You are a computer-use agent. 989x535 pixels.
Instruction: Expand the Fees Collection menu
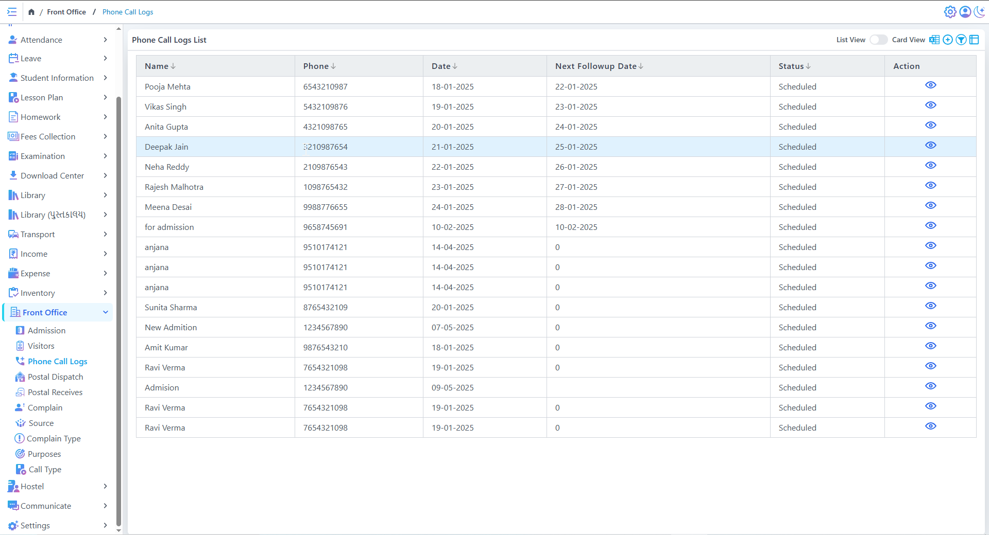click(58, 136)
